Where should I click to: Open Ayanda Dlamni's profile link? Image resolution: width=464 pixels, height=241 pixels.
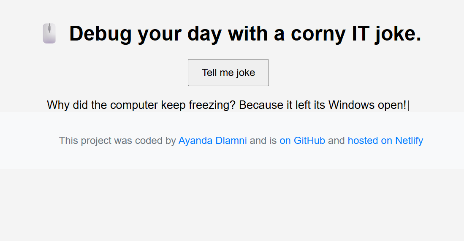coord(212,141)
